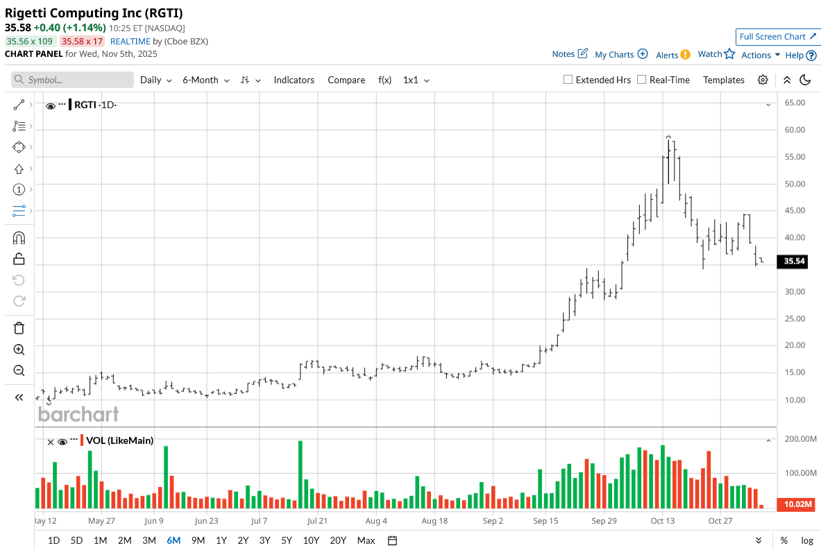Select the trend line drawing tool
This screenshot has width=821, height=550.
tap(19, 105)
